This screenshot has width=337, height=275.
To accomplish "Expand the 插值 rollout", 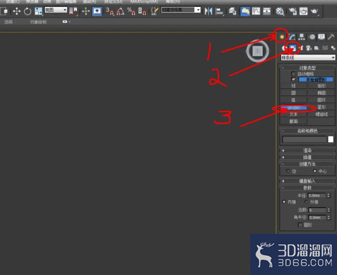I will pos(307,157).
